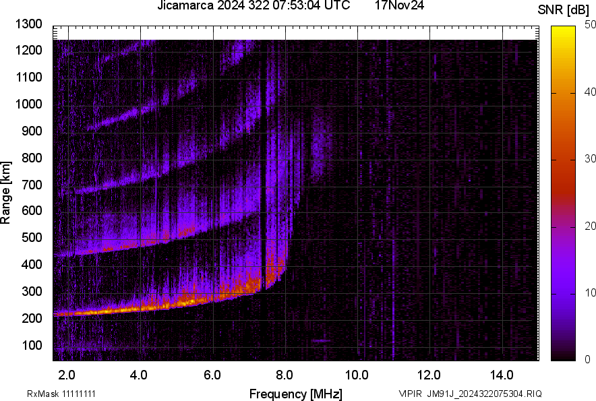
Task: Click the range tick label 300
Action: (x=32, y=291)
